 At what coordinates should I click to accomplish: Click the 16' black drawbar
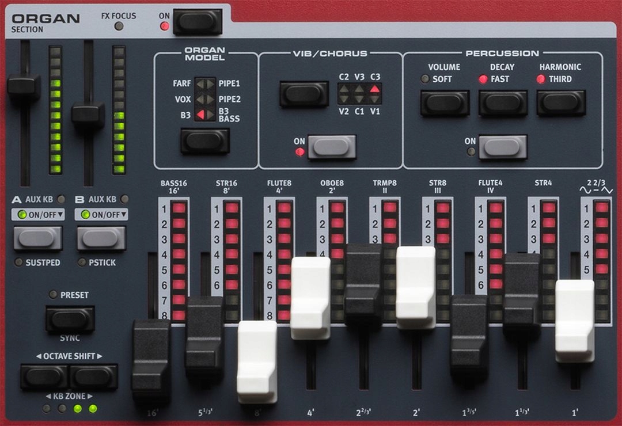(x=151, y=359)
